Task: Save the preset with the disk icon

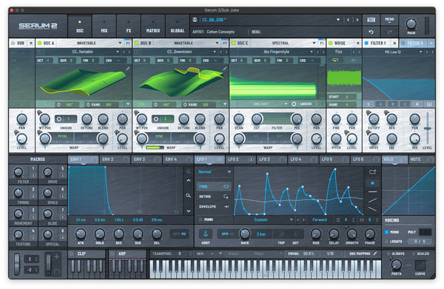Action: tap(195, 19)
